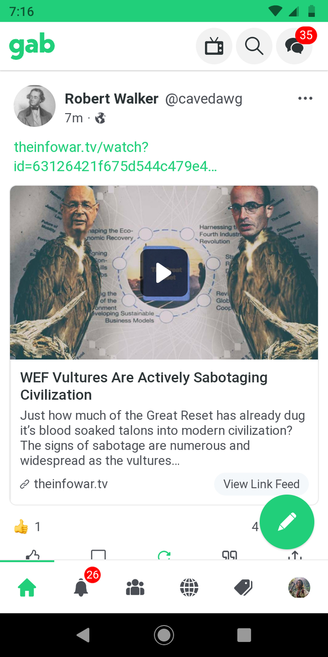Go to the Home feed tab

coord(27,587)
